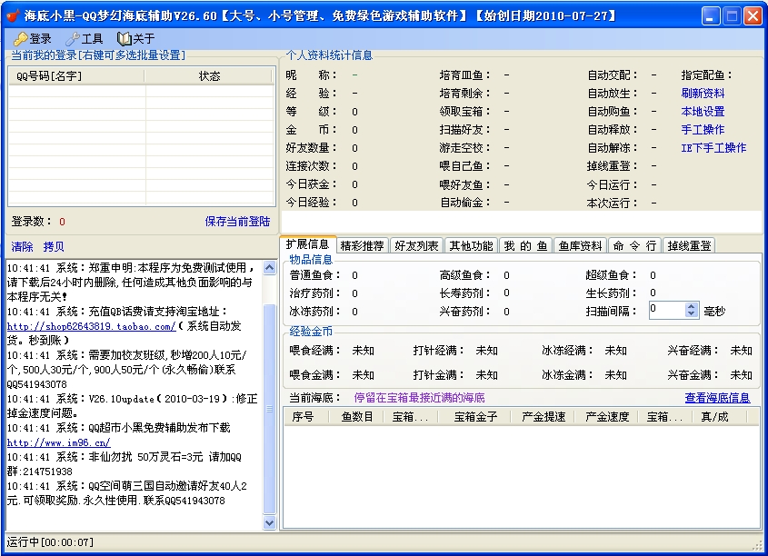The image size is (768, 556).
Task: Open the shop62643819.taobao.com link
Action: tap(91, 326)
